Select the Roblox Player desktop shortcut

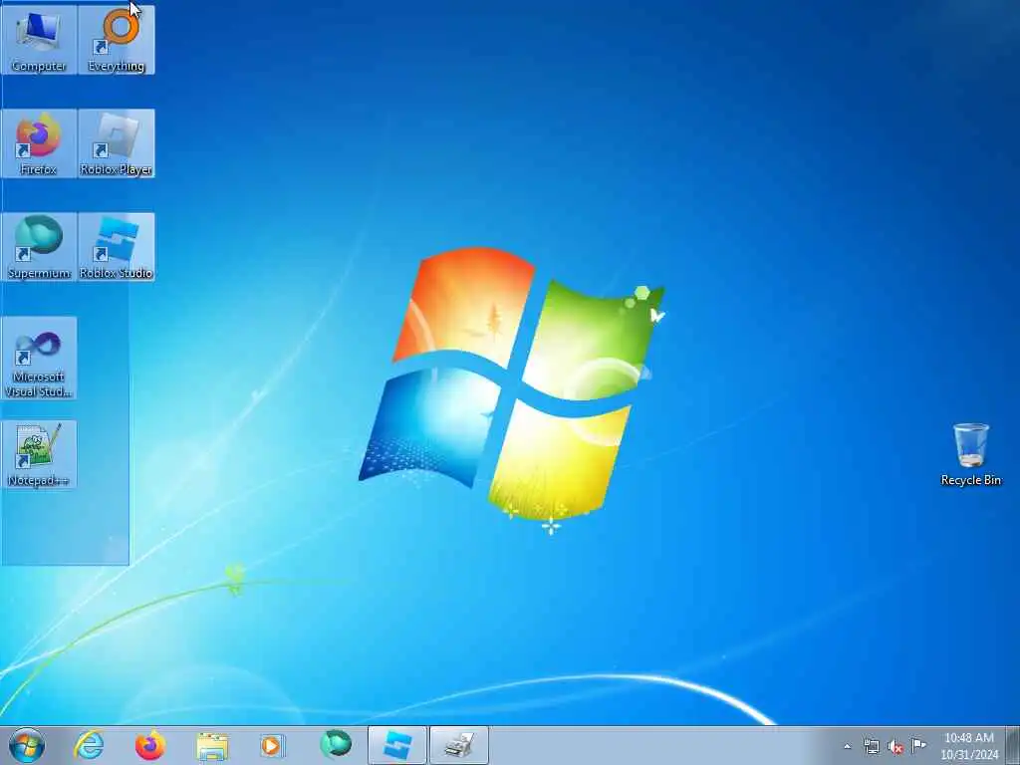117,143
